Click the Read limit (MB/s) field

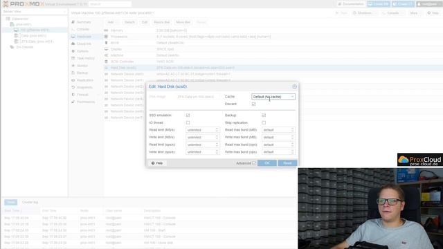coord(202,130)
